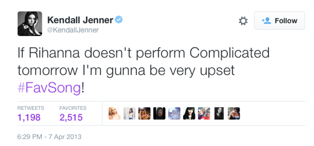
Task: Click the Follow button label
Action: coord(286,21)
